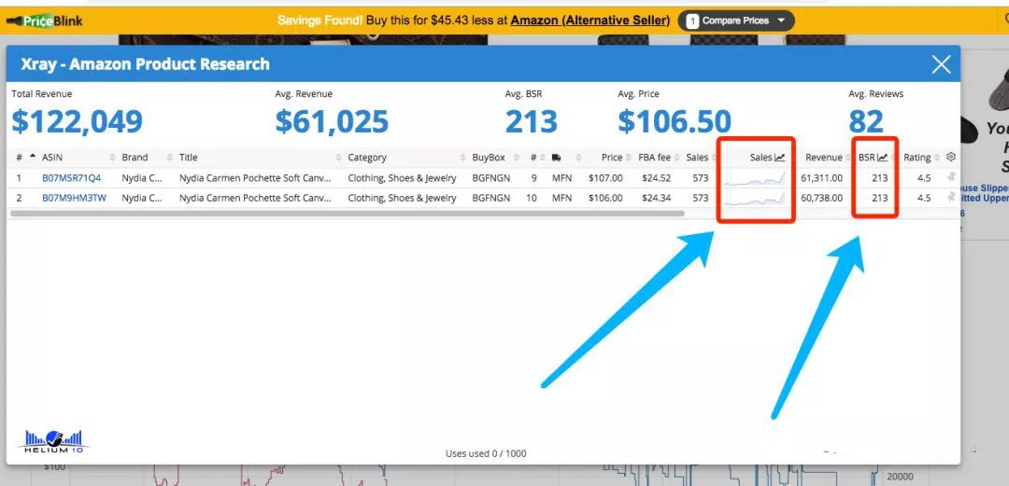Click the Sales trend chart icon in header

(x=780, y=158)
